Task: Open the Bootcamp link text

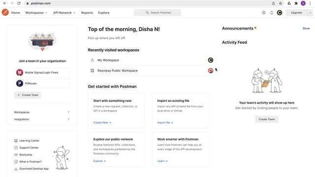Action: [26, 155]
